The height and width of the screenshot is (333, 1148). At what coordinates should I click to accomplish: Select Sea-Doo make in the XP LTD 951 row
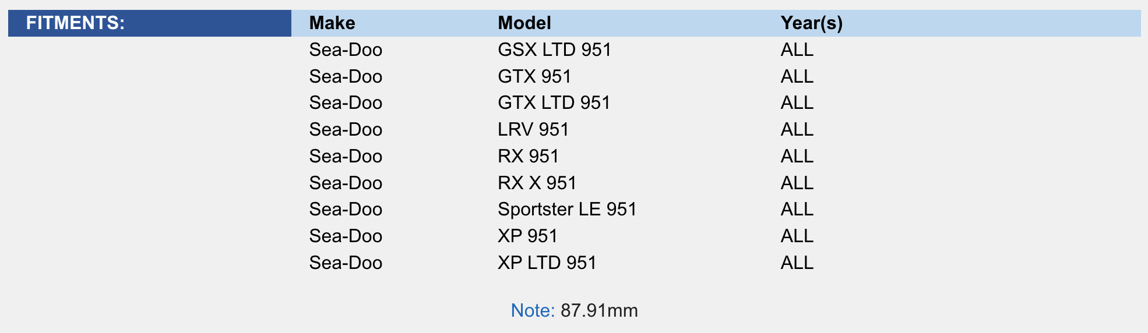point(346,263)
